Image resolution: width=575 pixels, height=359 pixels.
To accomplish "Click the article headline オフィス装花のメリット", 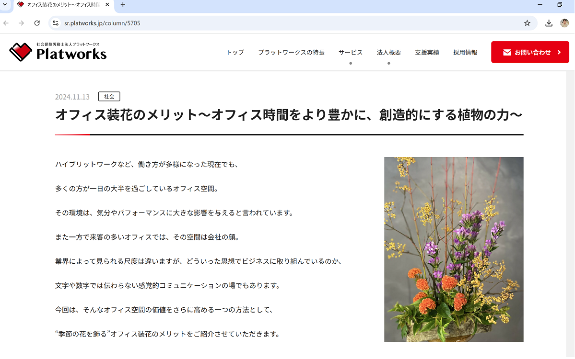I will (289, 115).
